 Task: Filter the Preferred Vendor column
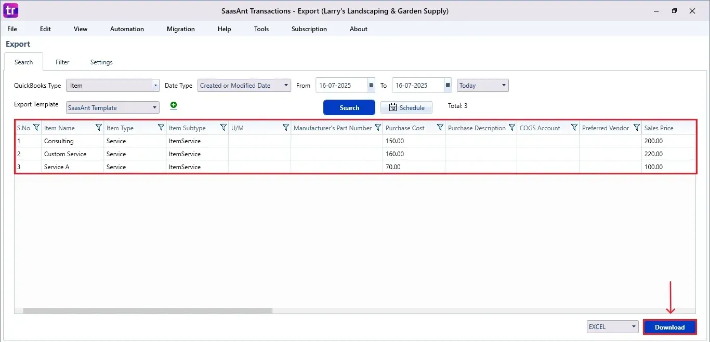click(637, 128)
